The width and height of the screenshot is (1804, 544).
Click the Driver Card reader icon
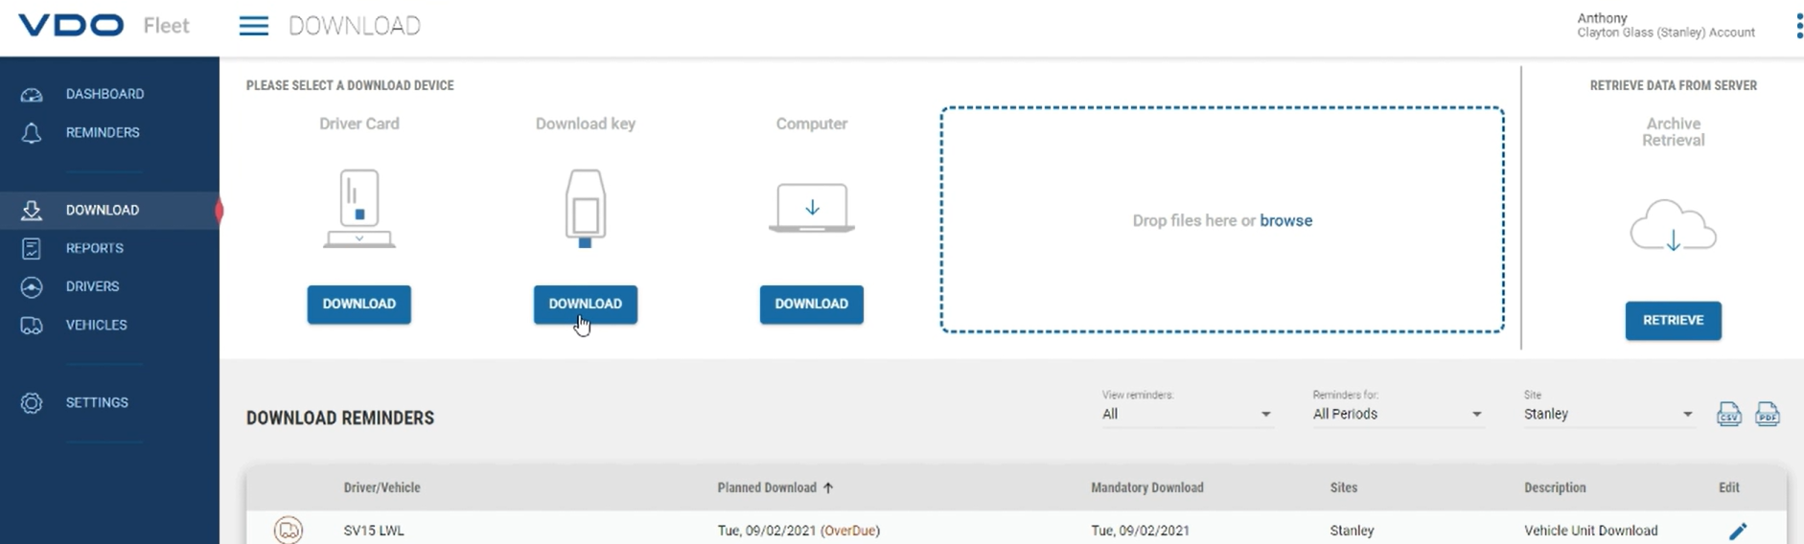(x=359, y=209)
